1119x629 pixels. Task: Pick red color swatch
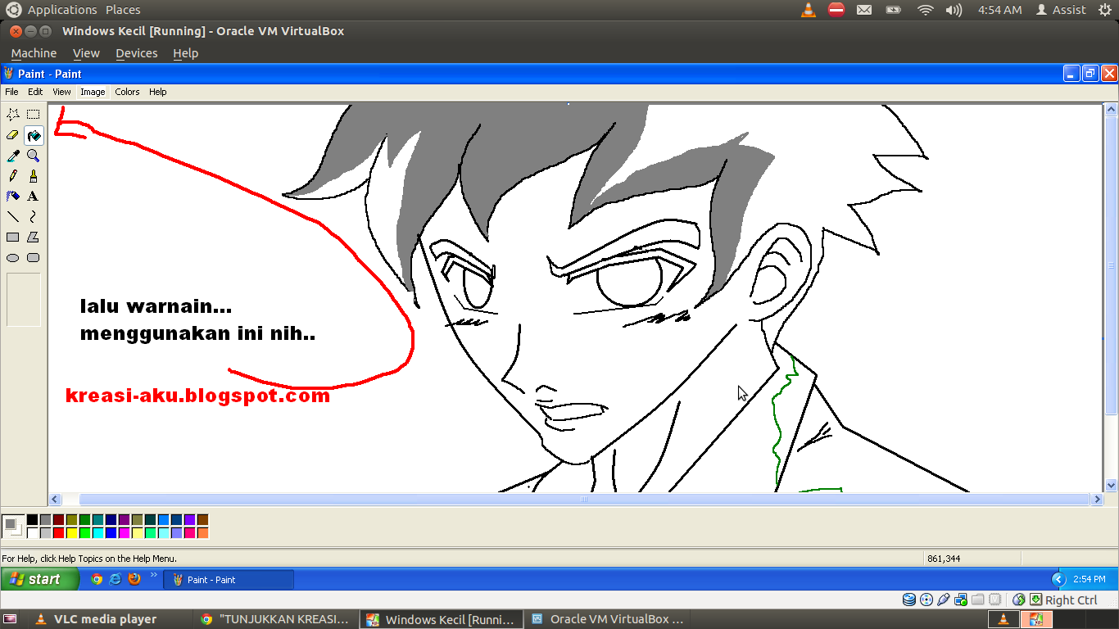tap(58, 532)
